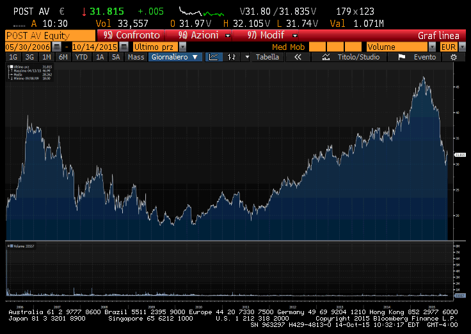471x334 pixels.
Task: Click the Ultimo prz field box
Action: coord(156,47)
